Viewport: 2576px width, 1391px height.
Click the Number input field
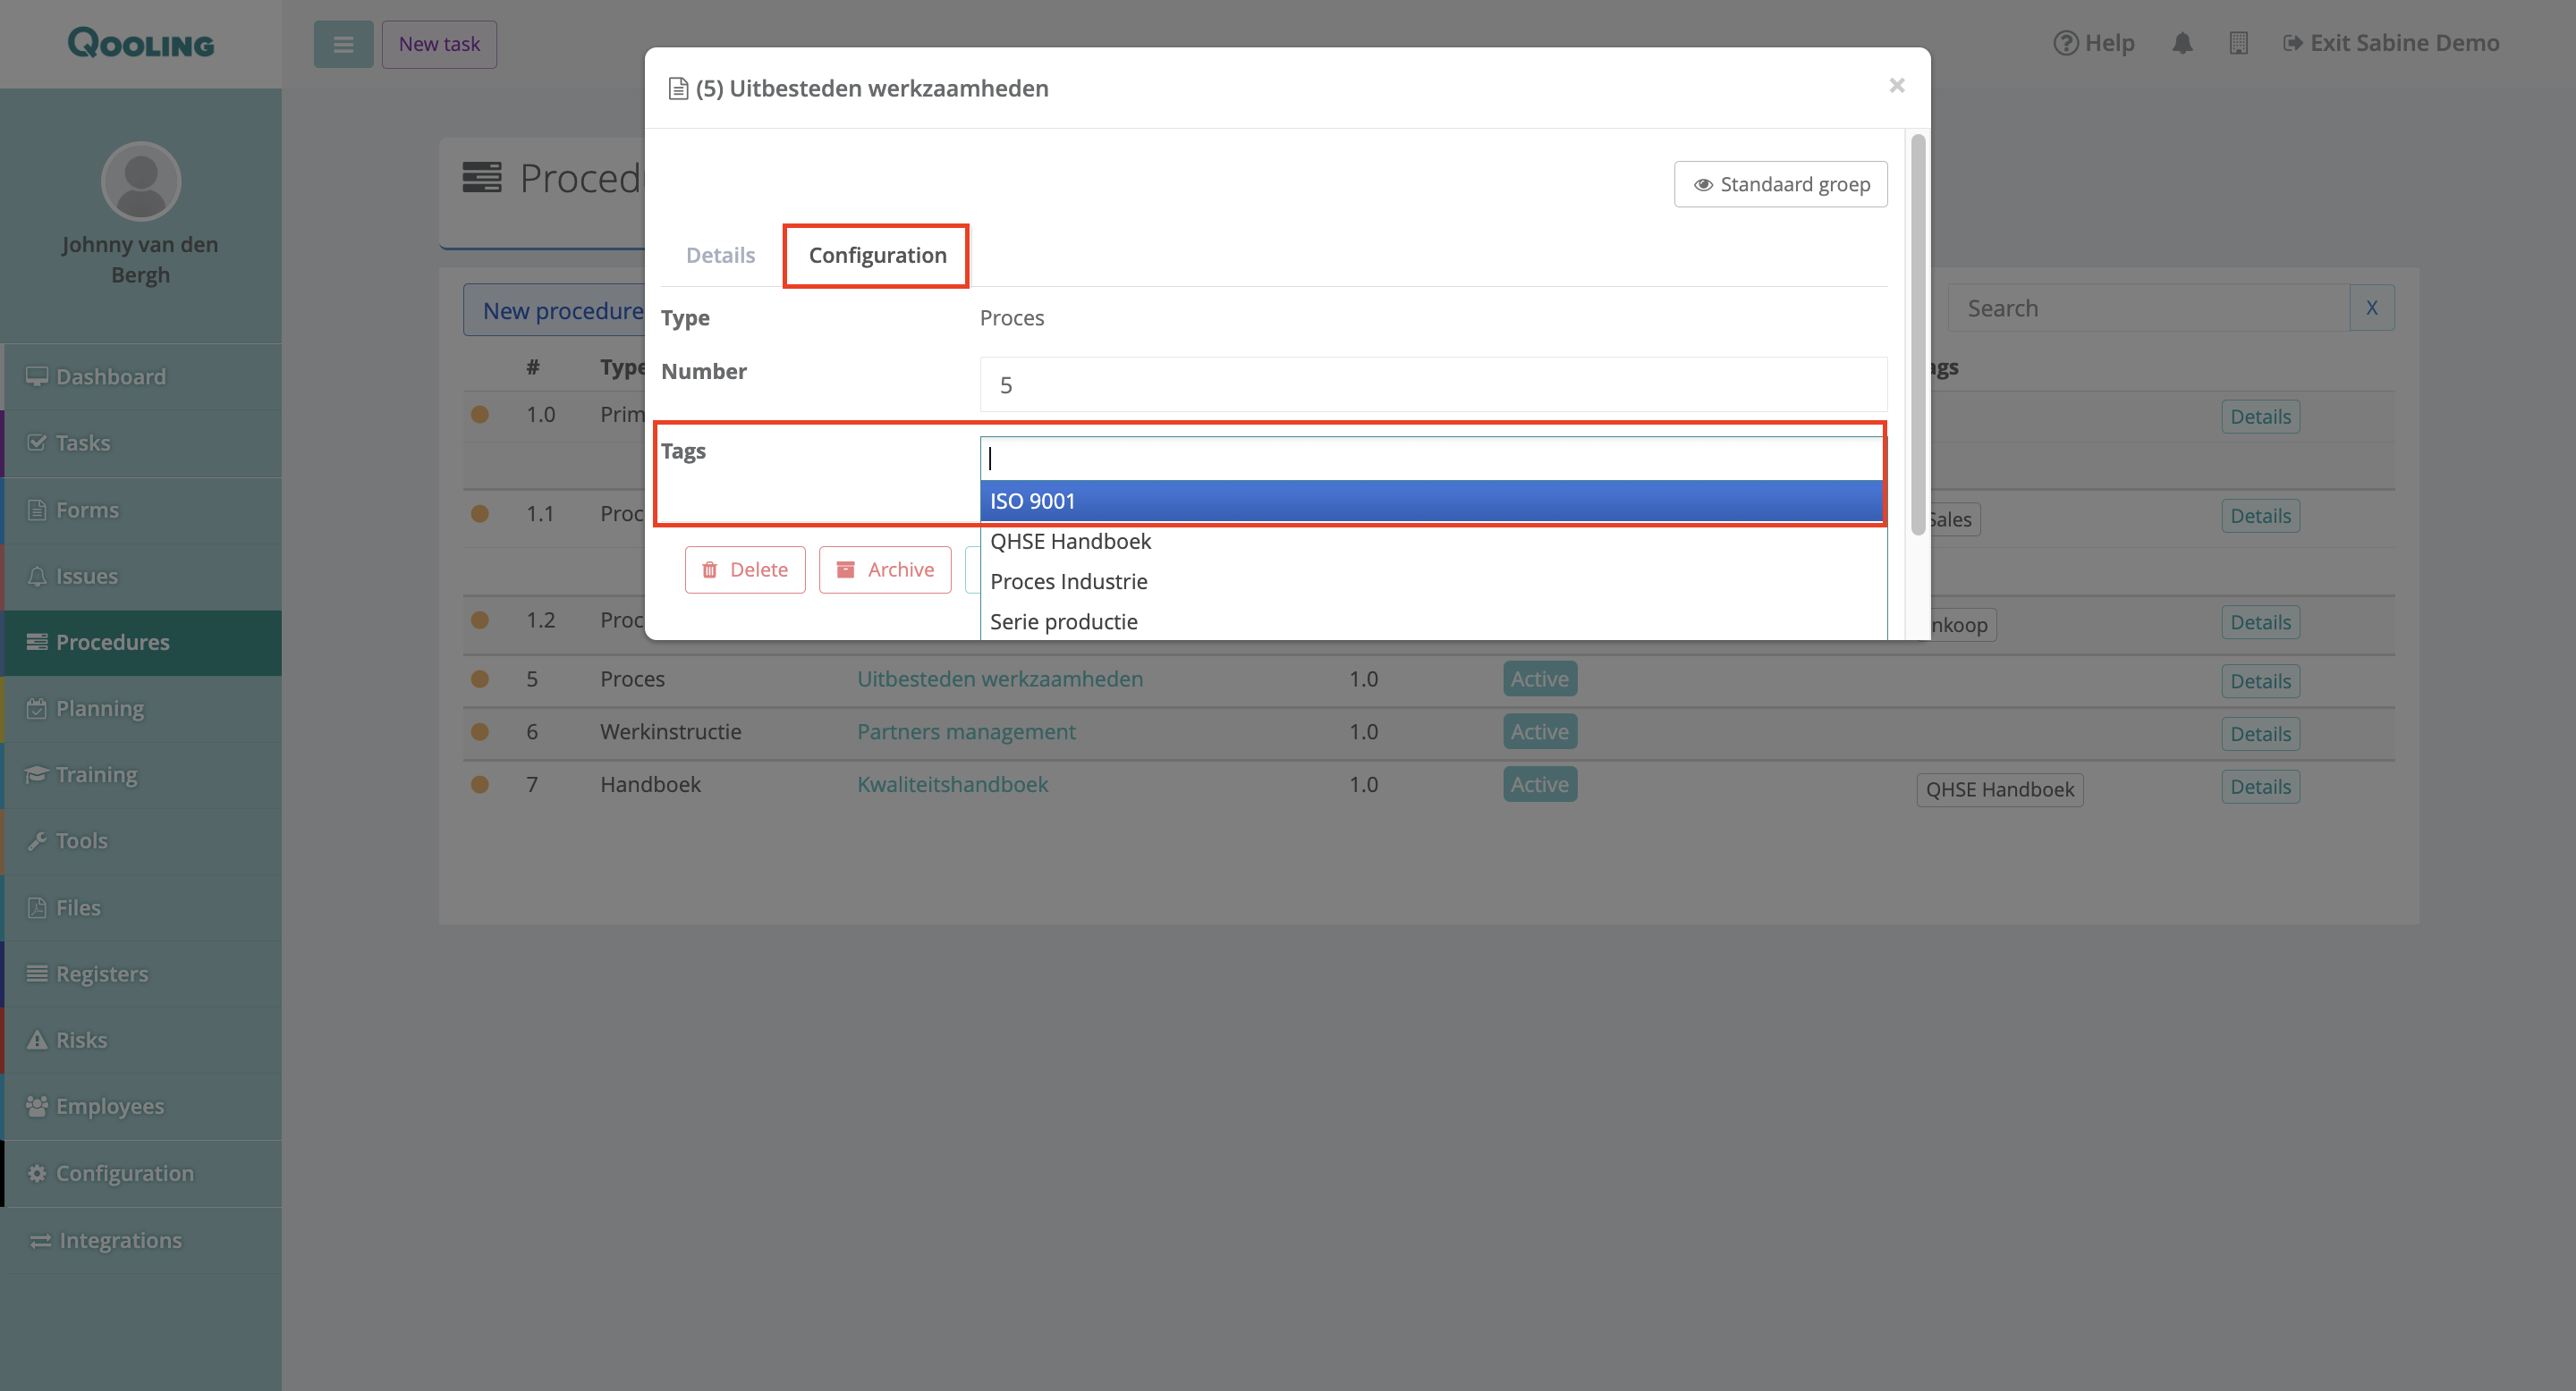pyautogui.click(x=1432, y=384)
